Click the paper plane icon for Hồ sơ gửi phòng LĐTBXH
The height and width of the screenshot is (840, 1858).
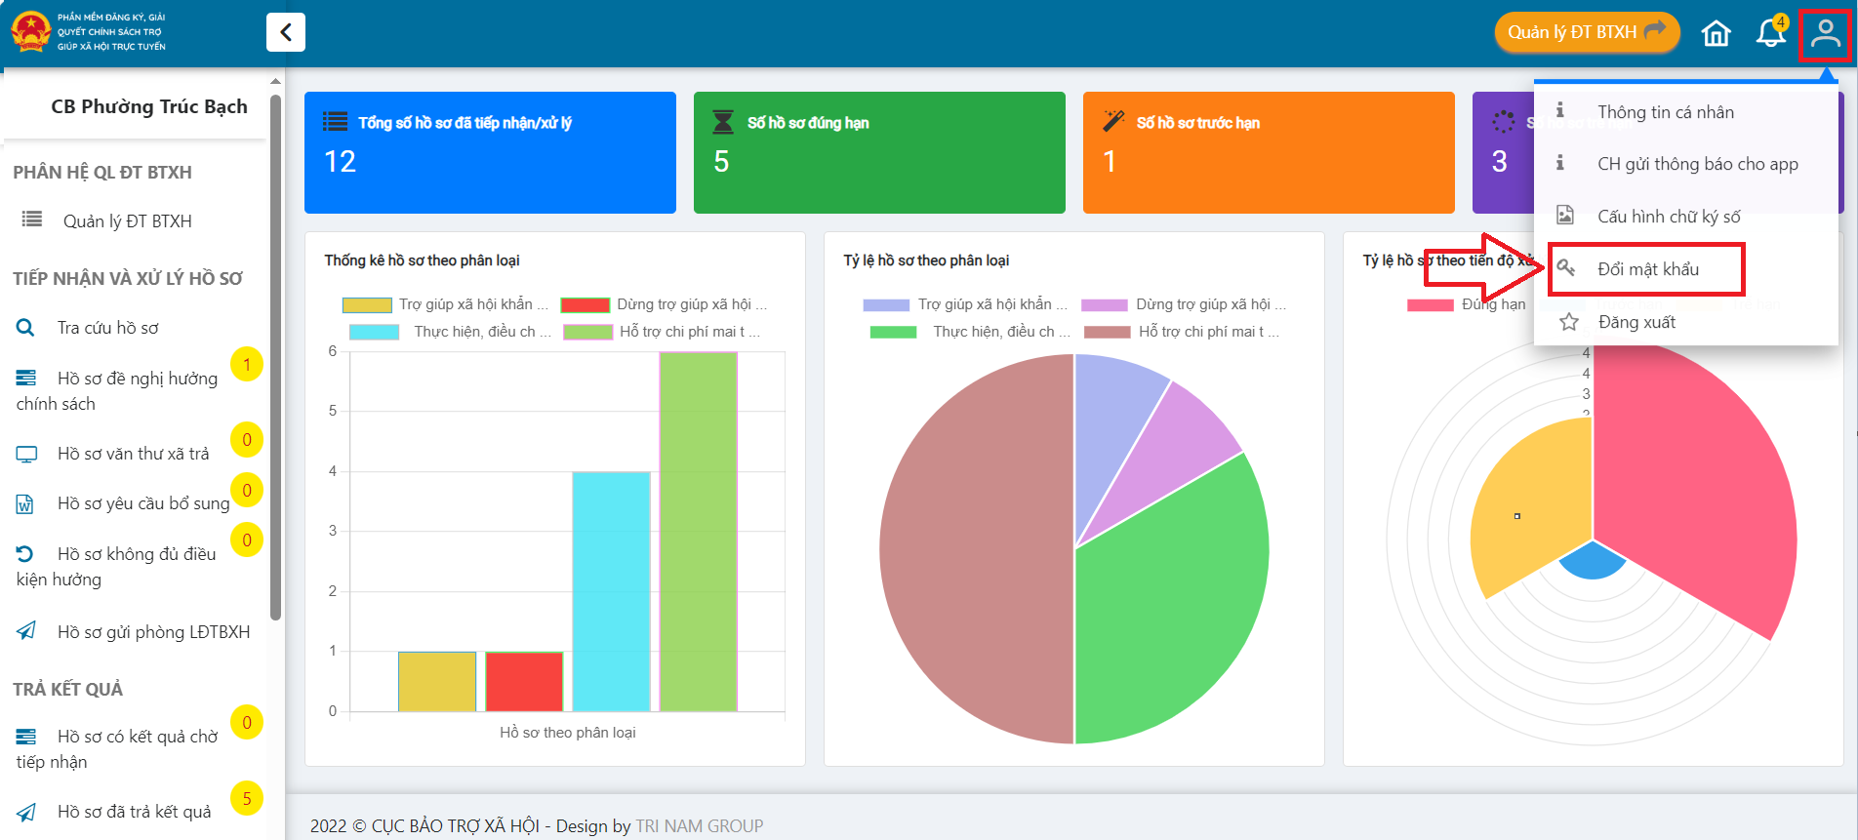point(26,631)
